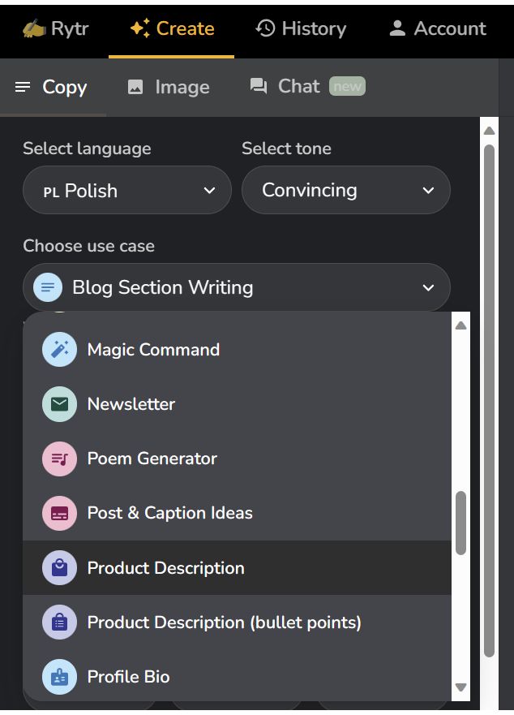Click the Poem Generator music note icon
The height and width of the screenshot is (715, 514).
click(59, 459)
